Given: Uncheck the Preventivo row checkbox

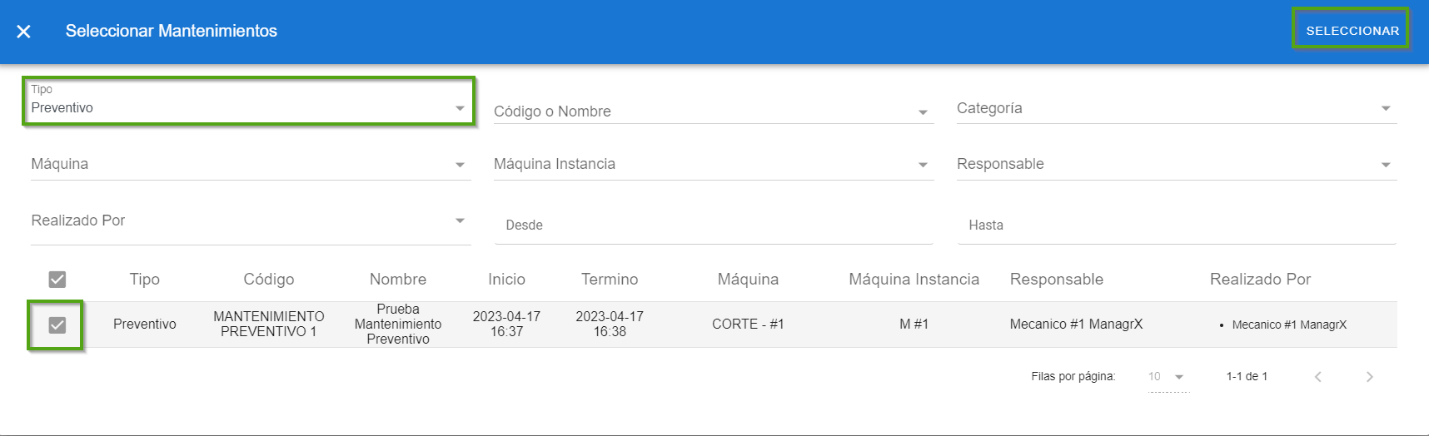Looking at the screenshot, I should [x=57, y=325].
